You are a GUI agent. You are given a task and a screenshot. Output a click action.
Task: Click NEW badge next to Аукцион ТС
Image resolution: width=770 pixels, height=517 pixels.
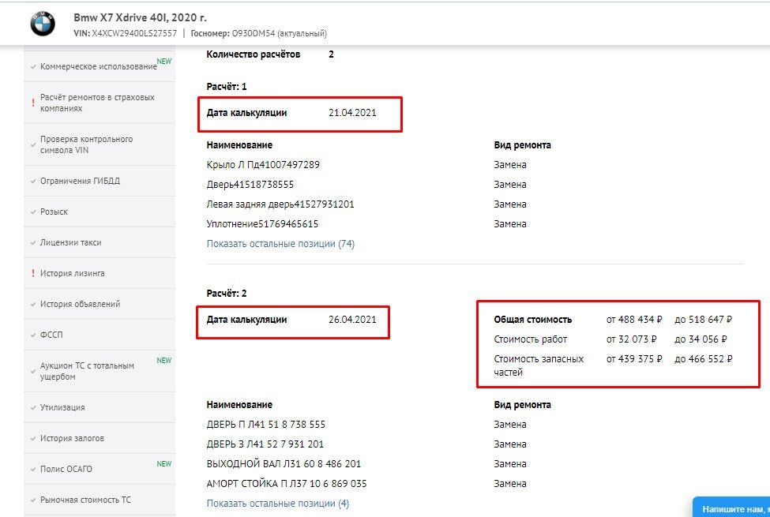coord(164,361)
